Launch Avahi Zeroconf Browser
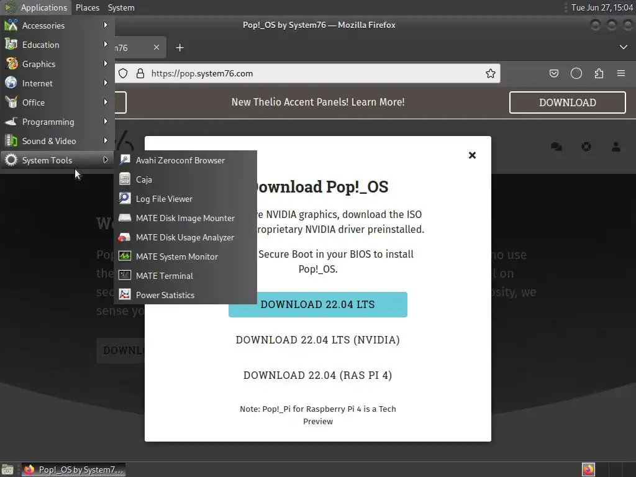This screenshot has width=636, height=477. [185, 160]
